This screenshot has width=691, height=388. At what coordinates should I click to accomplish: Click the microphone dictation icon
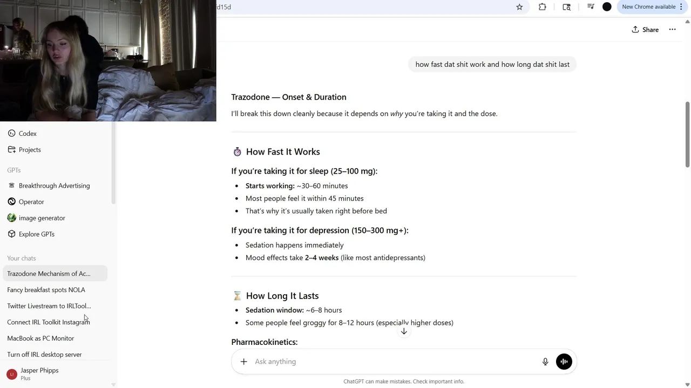(x=545, y=362)
